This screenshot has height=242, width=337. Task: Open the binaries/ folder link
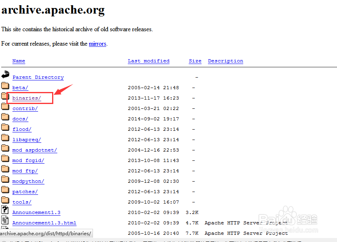pyautogui.click(x=27, y=98)
